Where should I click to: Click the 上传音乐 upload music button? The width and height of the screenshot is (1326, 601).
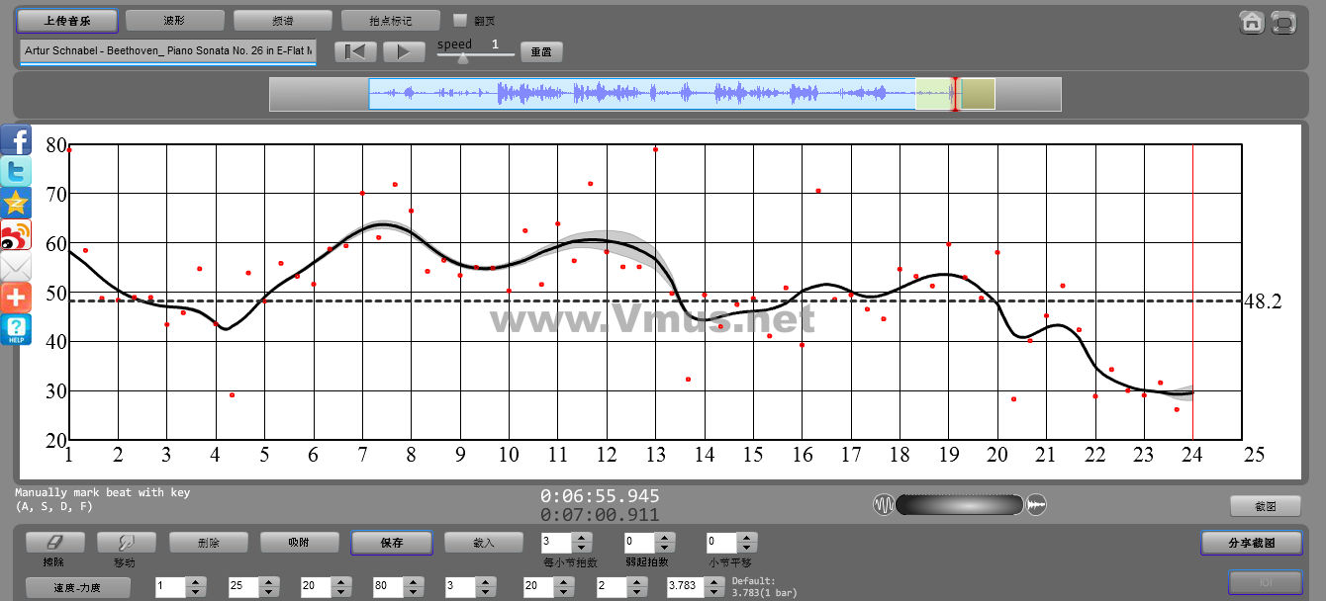(x=66, y=20)
